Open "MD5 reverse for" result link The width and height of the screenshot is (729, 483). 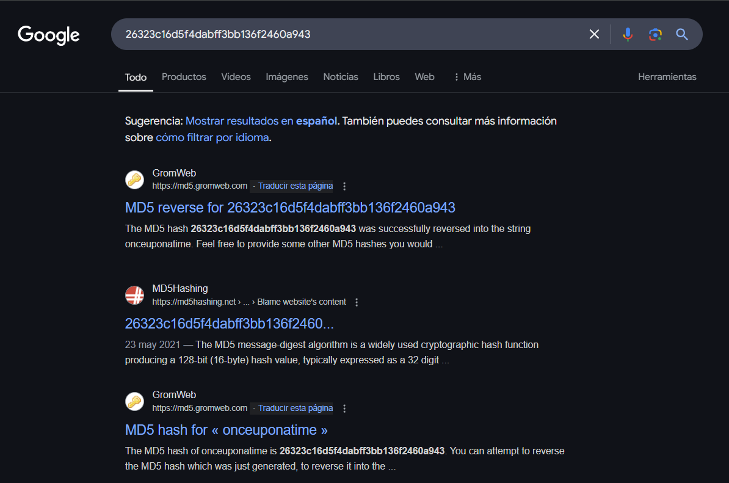[290, 208]
